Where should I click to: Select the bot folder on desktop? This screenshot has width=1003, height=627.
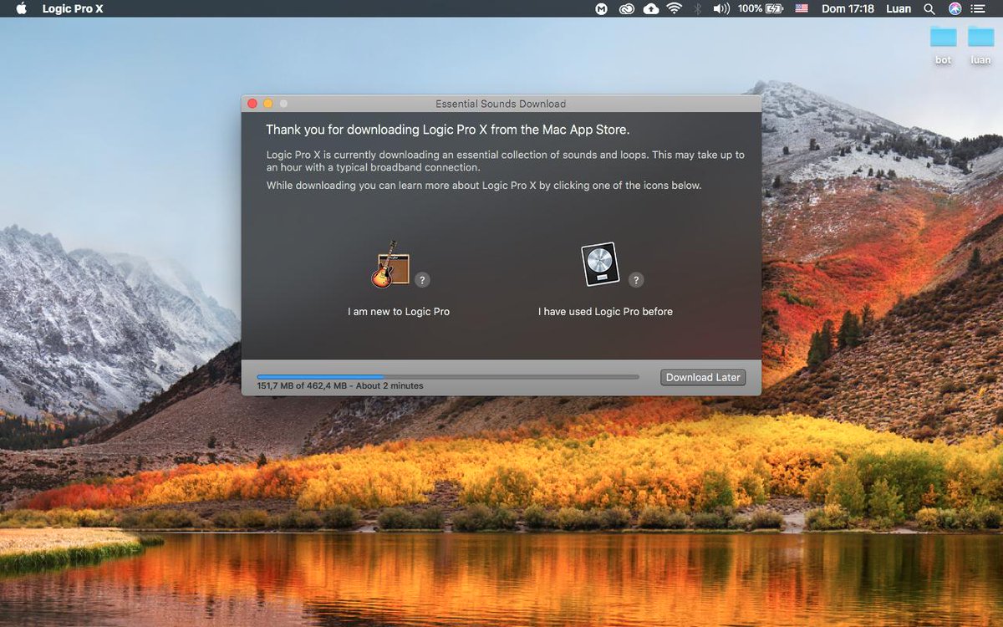pyautogui.click(x=943, y=43)
